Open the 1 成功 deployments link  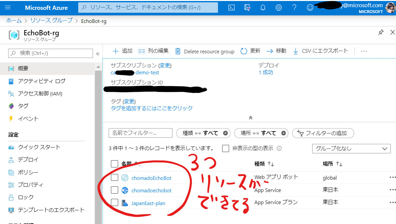pyautogui.click(x=266, y=72)
